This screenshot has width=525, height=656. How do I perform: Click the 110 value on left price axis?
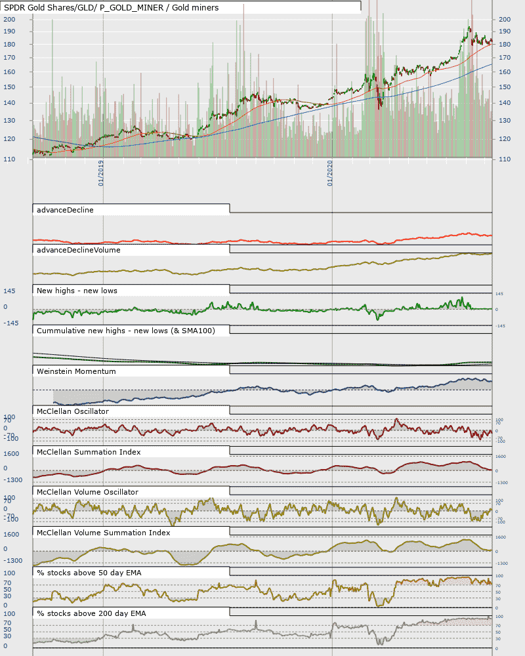pos(9,159)
